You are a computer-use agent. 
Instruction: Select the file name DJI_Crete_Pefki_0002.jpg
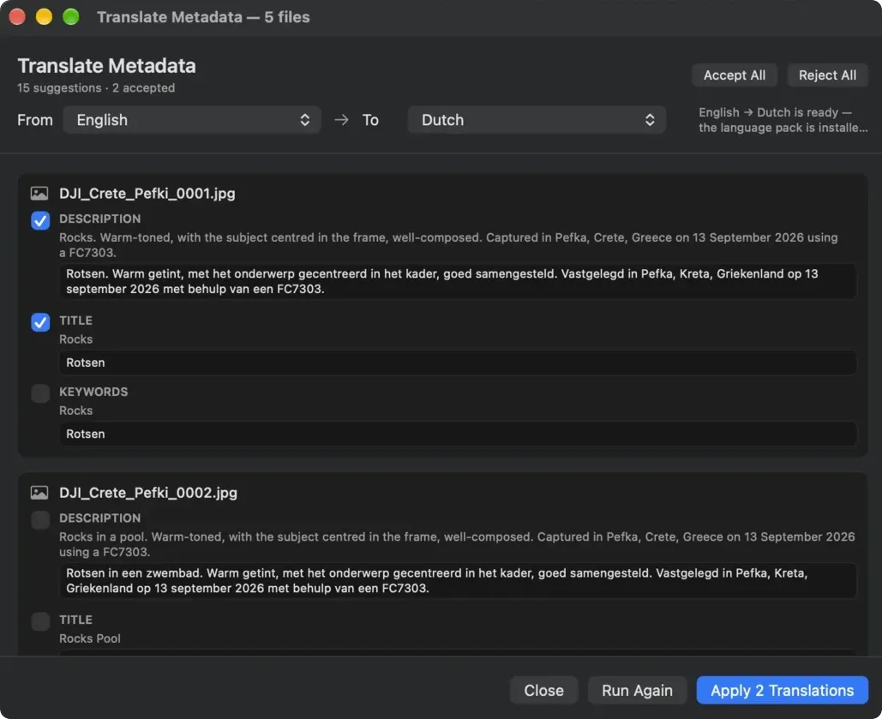tap(148, 493)
